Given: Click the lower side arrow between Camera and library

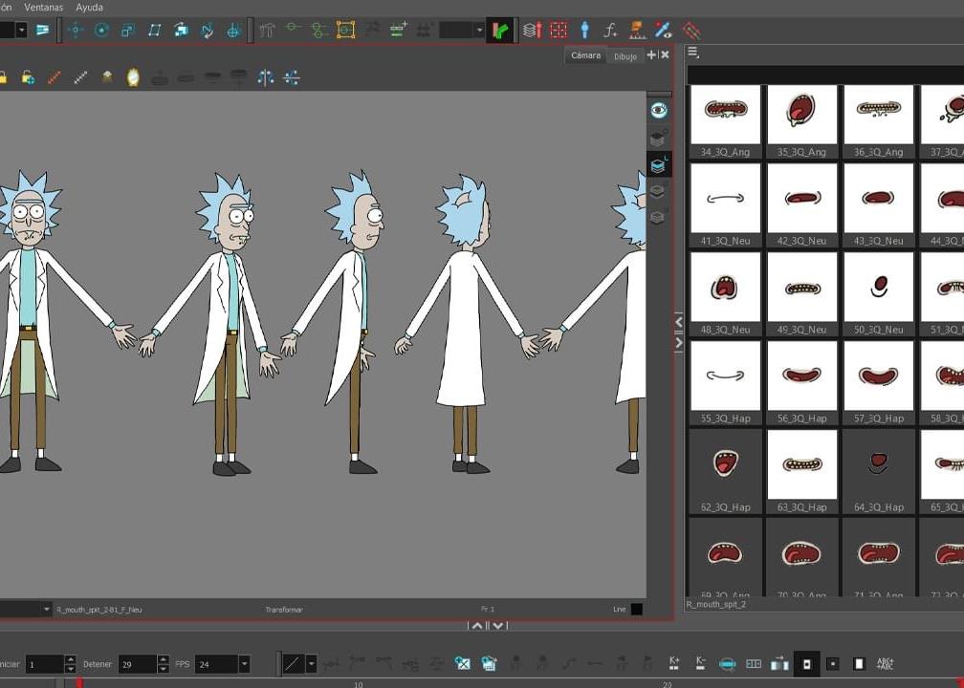Looking at the screenshot, I should click(x=679, y=343).
